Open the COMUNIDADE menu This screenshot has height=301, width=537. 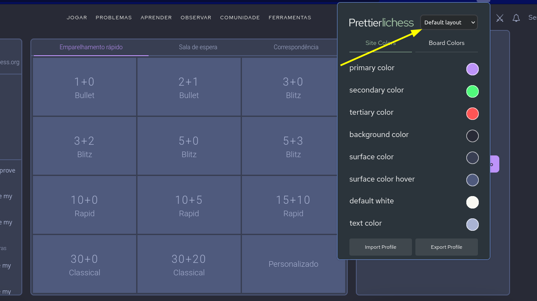240,18
